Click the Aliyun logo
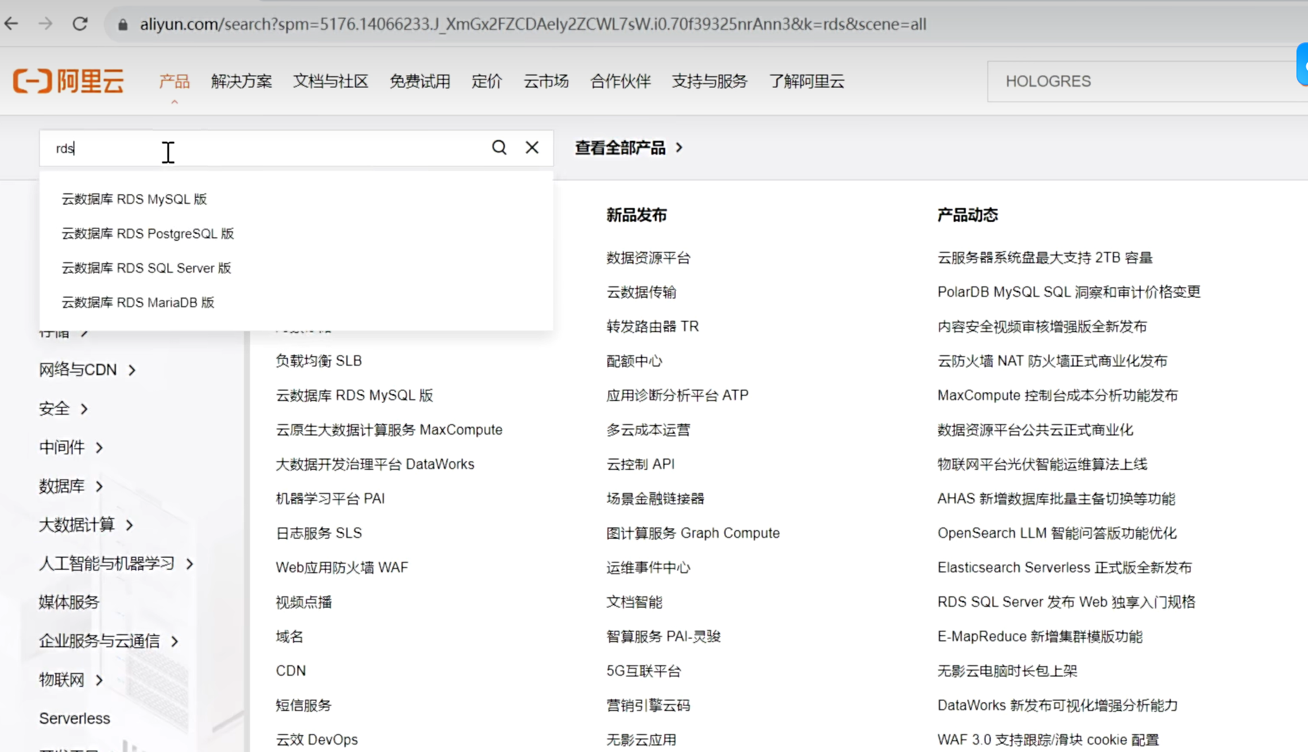 [x=68, y=81]
